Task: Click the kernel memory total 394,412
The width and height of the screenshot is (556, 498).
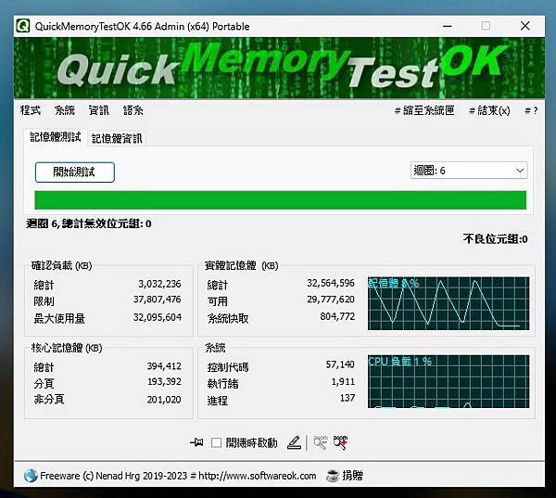Action: (x=164, y=366)
